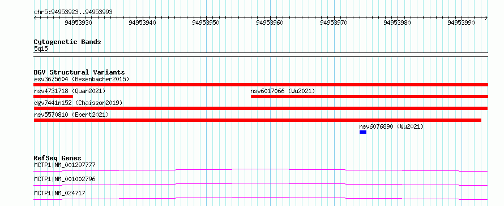Click the DGV Structural Variants track heading

pos(79,72)
